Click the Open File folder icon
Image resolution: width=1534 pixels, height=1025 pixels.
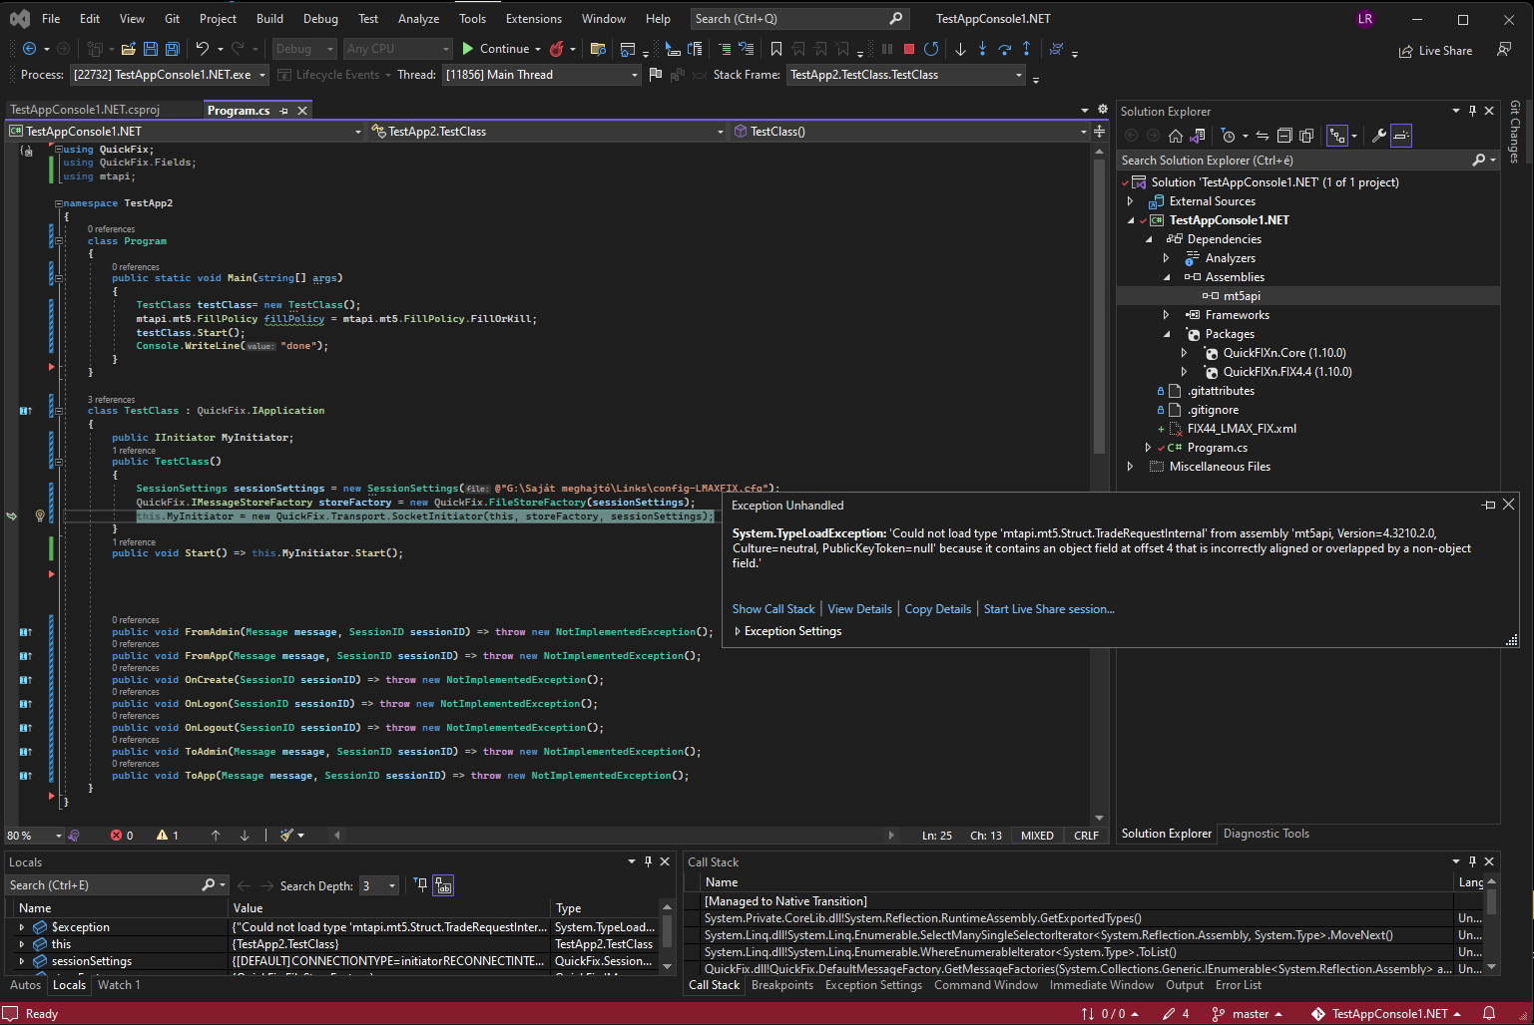click(128, 49)
